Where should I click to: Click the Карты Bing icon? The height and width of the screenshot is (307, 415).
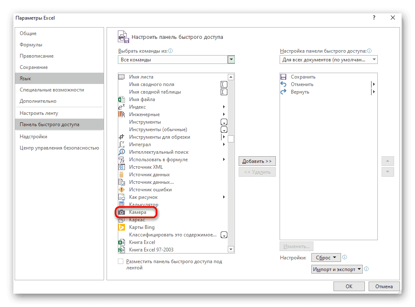[x=122, y=227]
